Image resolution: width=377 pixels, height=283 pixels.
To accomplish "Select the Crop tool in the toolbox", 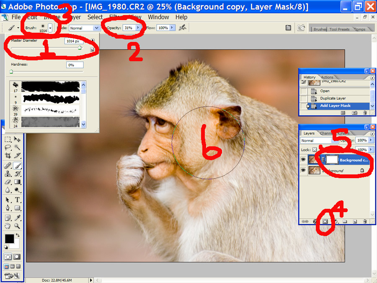I will (8, 156).
